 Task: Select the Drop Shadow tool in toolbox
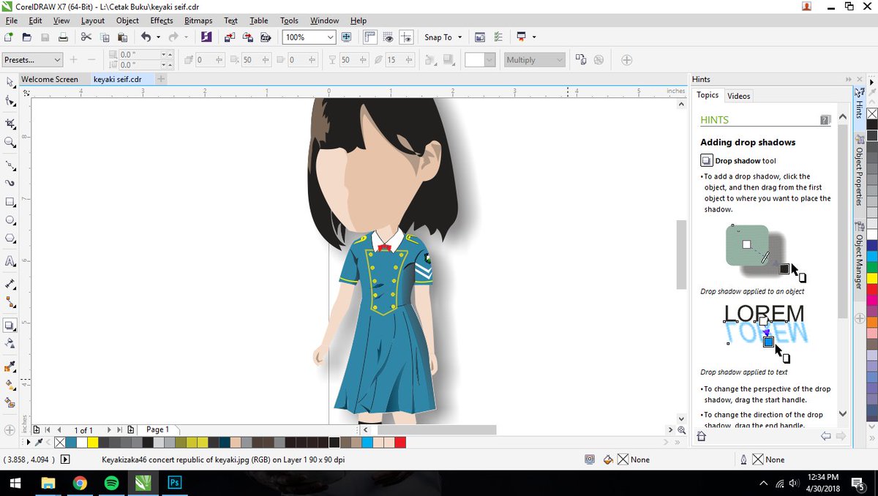(x=10, y=325)
